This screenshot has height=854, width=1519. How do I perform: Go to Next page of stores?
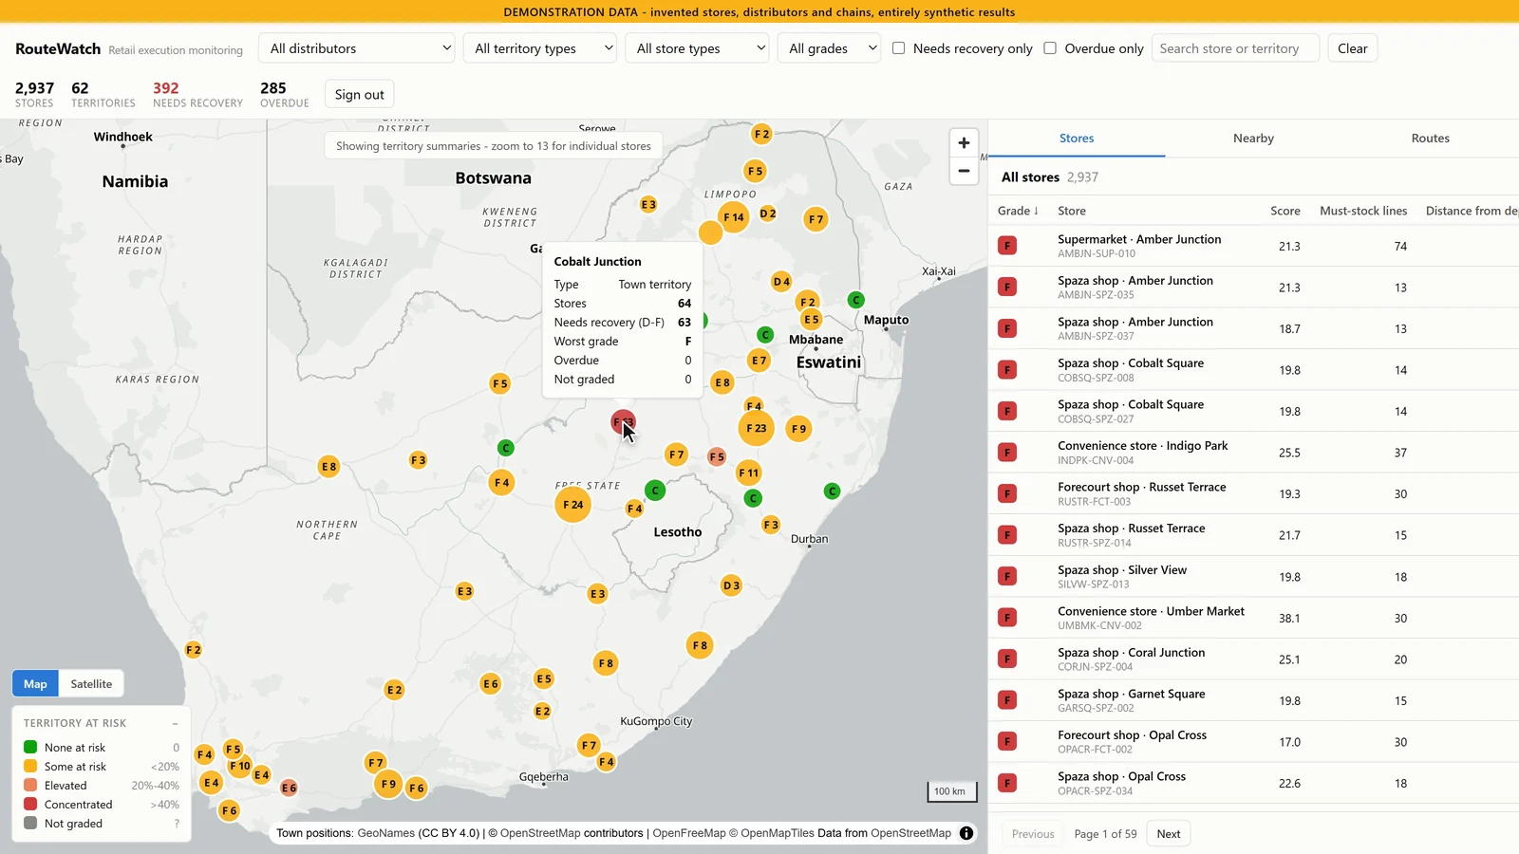[1169, 834]
